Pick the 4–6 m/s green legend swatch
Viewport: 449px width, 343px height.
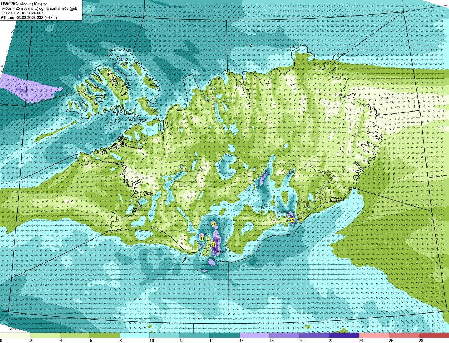[x=75, y=336]
